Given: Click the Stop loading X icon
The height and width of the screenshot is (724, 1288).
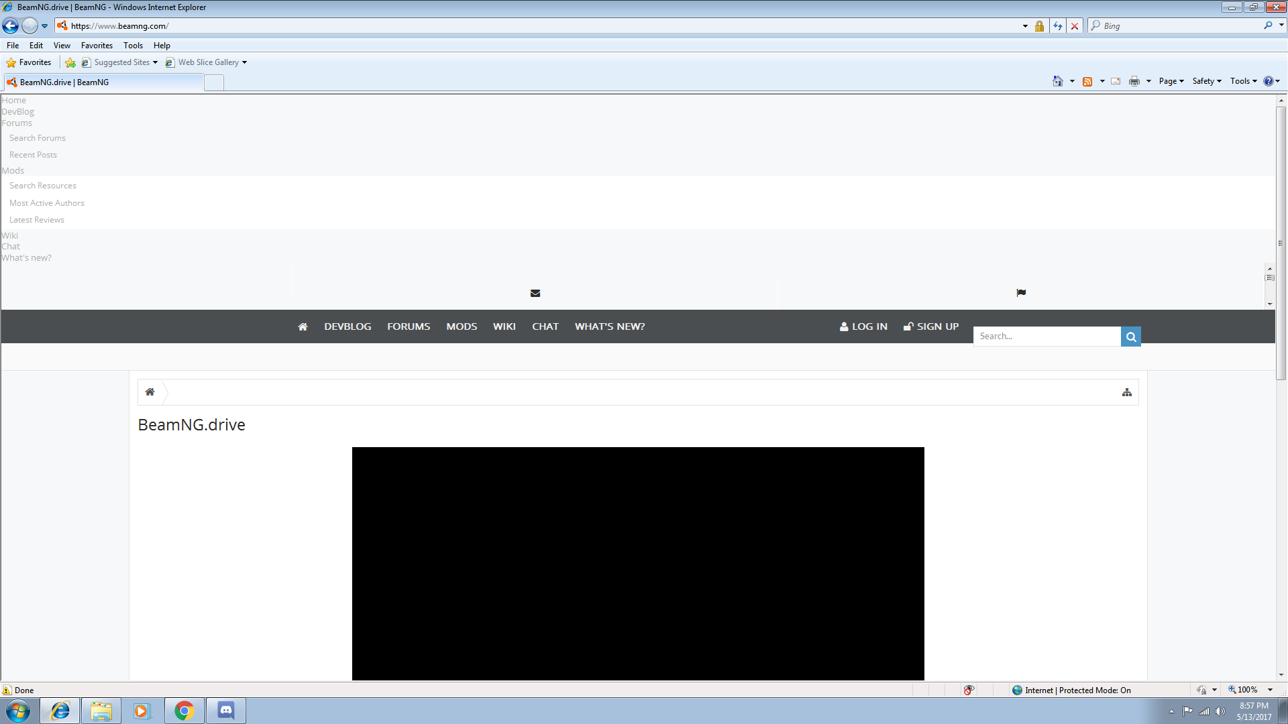Looking at the screenshot, I should pyautogui.click(x=1075, y=26).
